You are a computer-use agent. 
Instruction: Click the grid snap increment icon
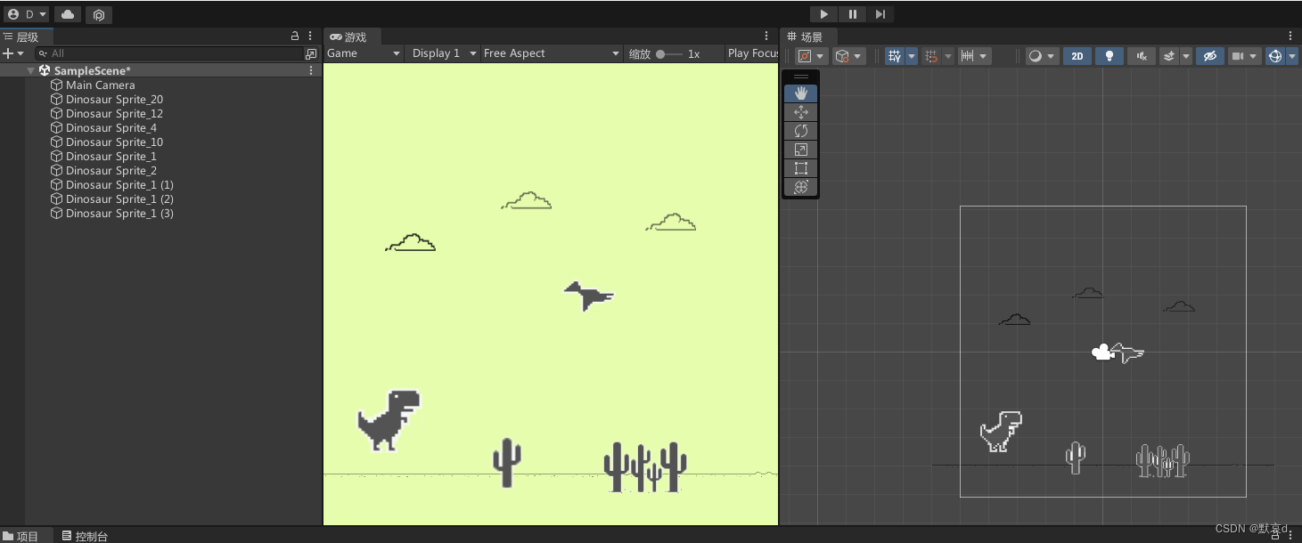pyautogui.click(x=931, y=56)
